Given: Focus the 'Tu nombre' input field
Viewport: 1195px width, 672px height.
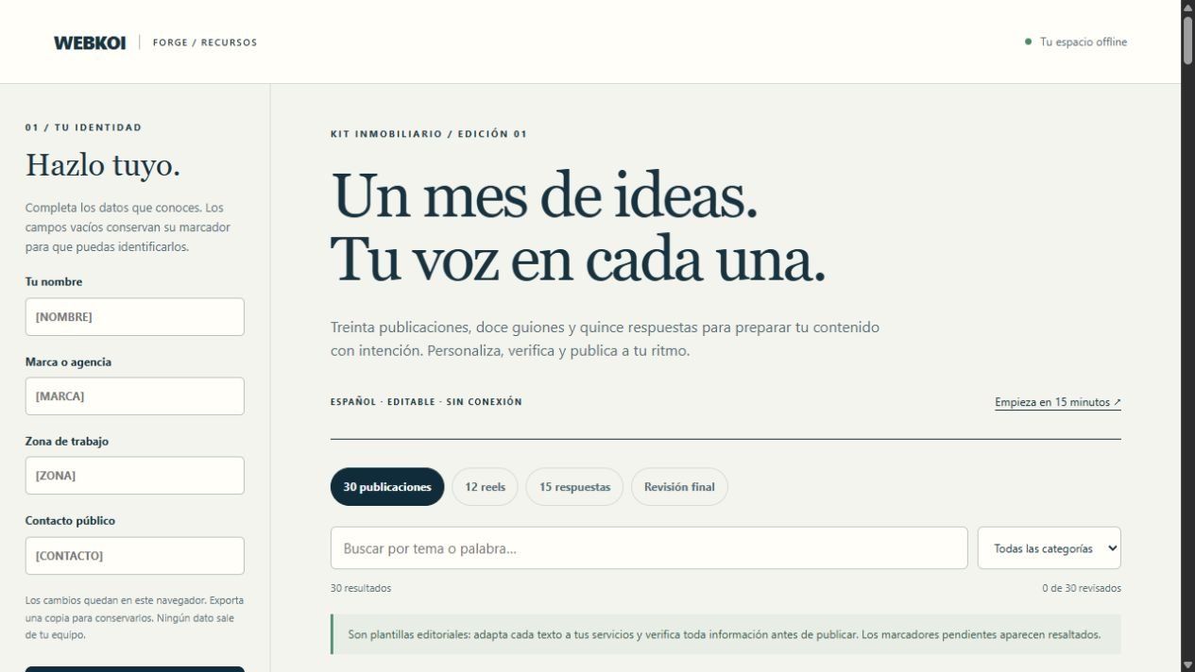Looking at the screenshot, I should pyautogui.click(x=135, y=317).
